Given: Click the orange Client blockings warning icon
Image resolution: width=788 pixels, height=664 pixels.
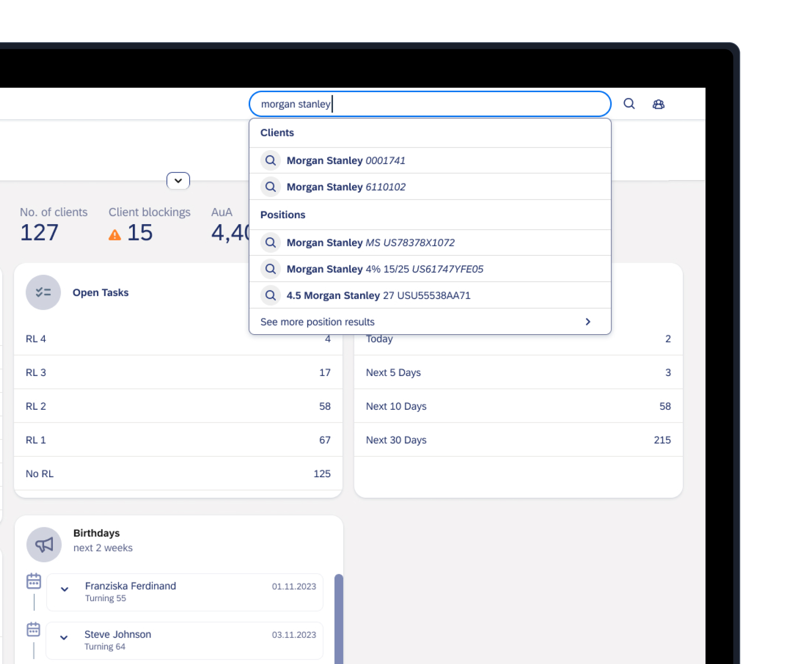Looking at the screenshot, I should [115, 235].
